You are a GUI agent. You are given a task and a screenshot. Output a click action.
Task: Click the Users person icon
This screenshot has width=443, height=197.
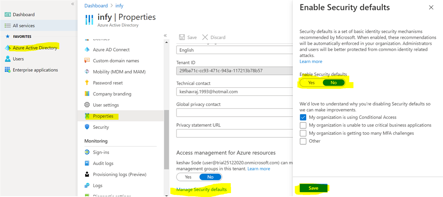8,59
